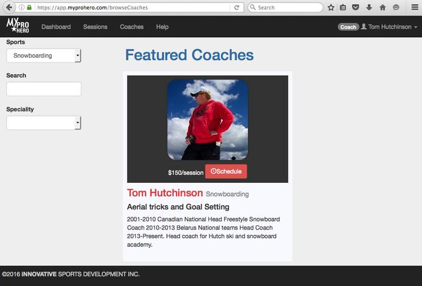
Task: Expand the Tom Hutchinson account dropdown
Action: [392, 27]
